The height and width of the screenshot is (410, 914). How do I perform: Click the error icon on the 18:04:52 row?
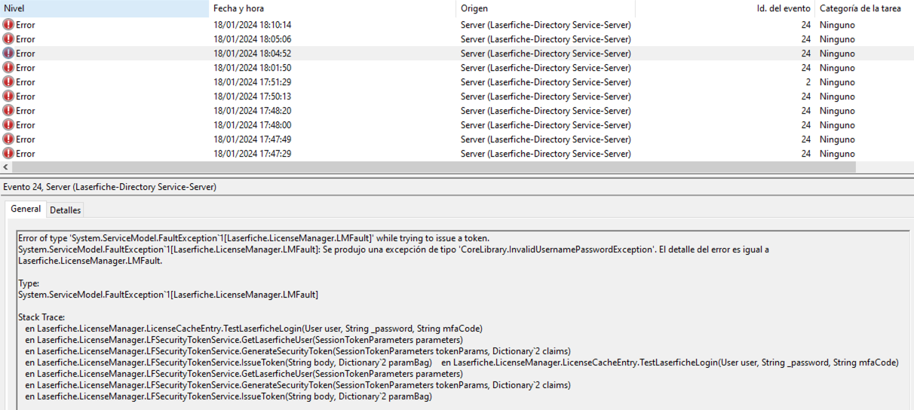point(8,54)
